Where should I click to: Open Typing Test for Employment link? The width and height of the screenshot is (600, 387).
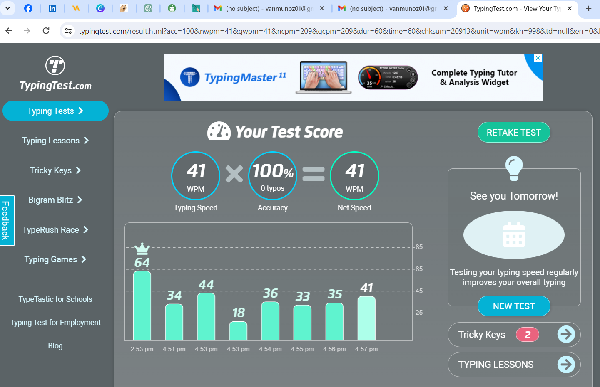coord(55,323)
